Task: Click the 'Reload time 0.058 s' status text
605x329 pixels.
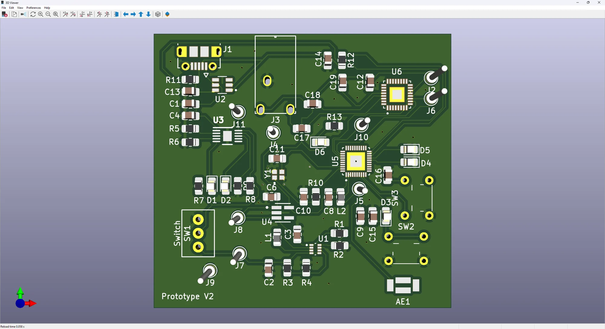Action: (12, 327)
